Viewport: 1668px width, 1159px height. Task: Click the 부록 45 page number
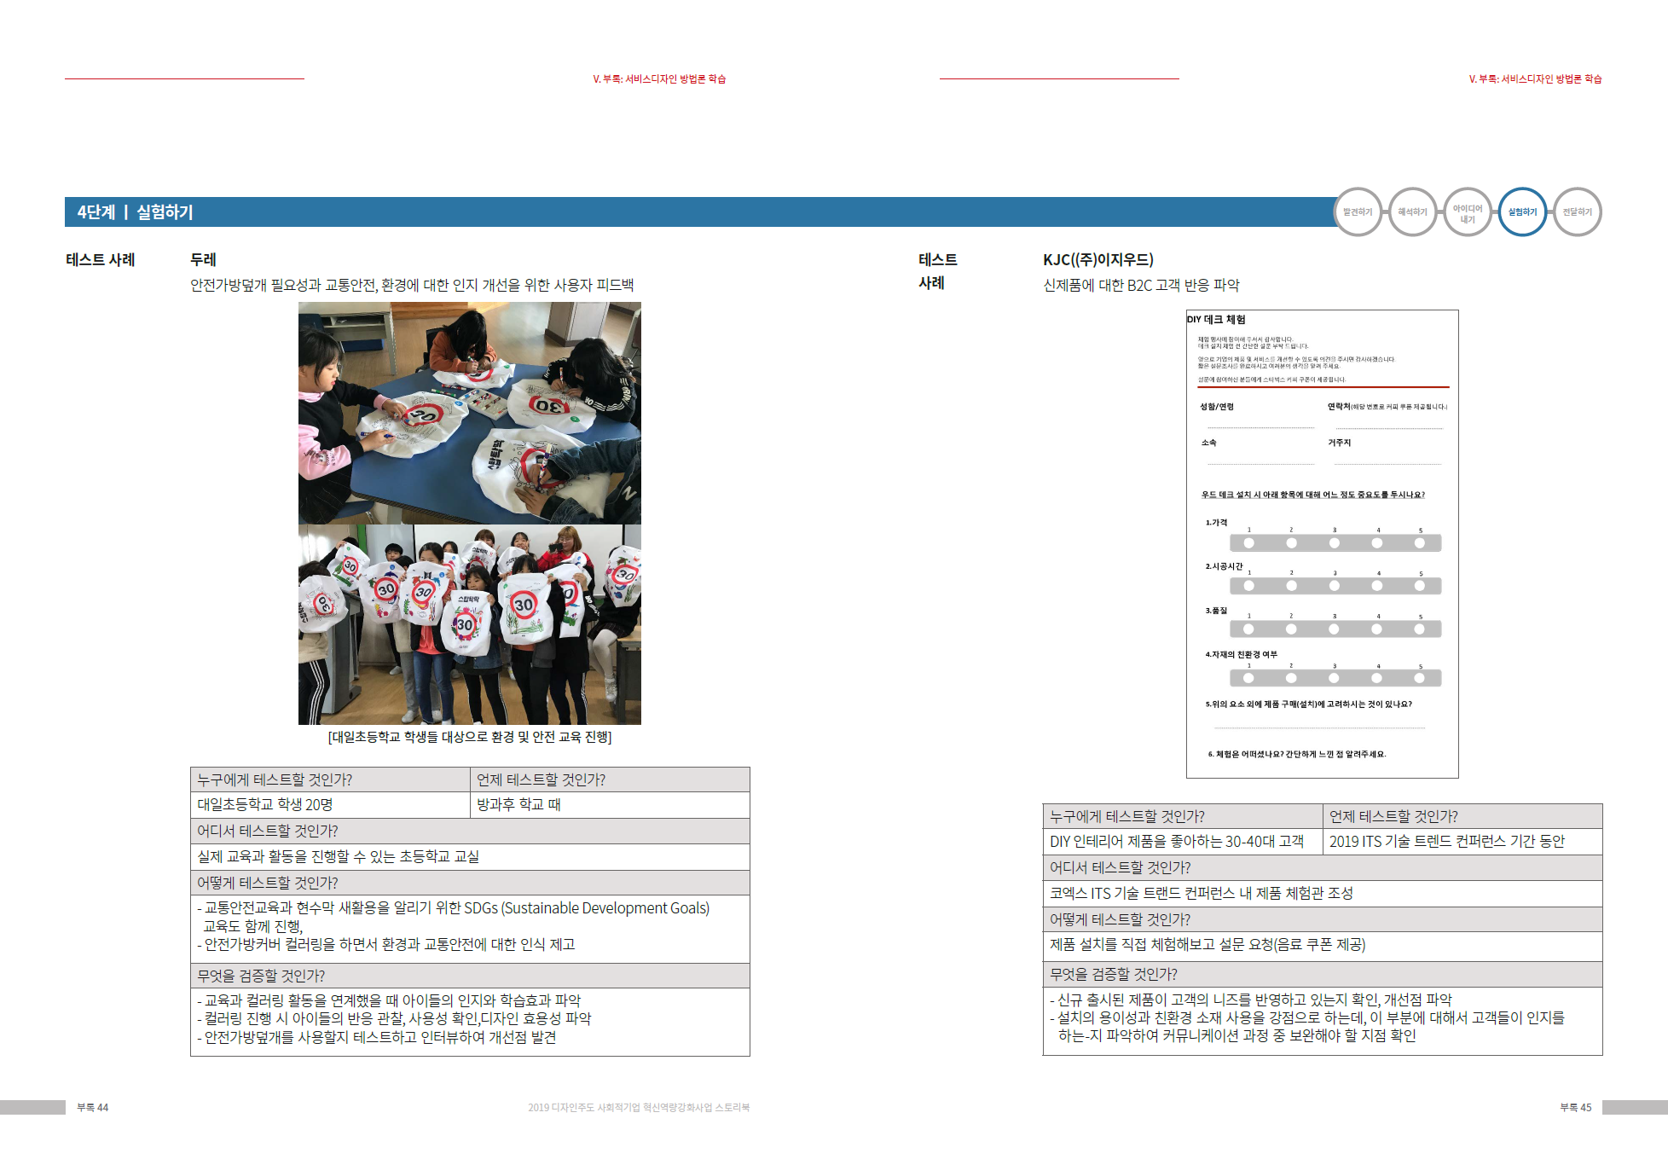pos(1575,1107)
